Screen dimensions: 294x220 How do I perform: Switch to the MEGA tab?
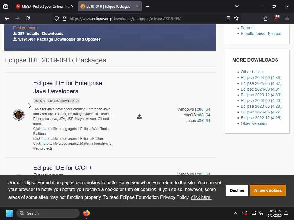click(45, 7)
